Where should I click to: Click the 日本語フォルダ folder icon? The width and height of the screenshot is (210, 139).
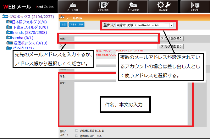pyautogui.click(x=9, y=22)
